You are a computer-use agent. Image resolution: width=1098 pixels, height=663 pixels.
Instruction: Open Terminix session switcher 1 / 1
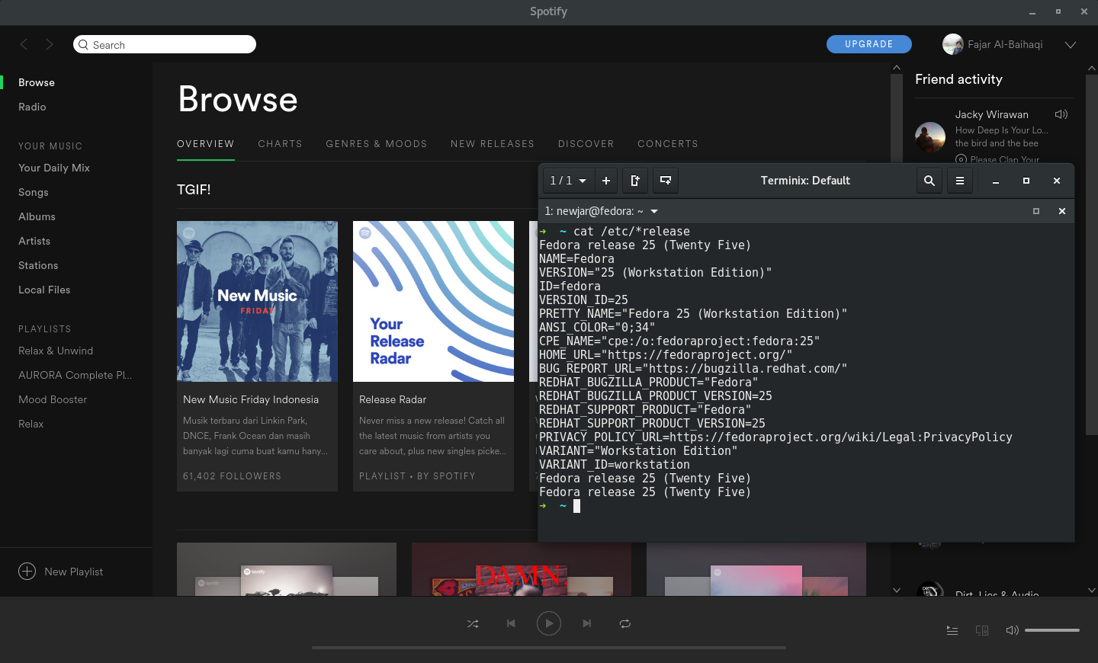(x=568, y=181)
